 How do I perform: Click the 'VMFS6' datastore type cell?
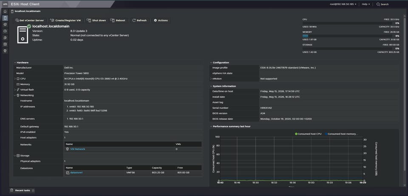tap(130, 173)
